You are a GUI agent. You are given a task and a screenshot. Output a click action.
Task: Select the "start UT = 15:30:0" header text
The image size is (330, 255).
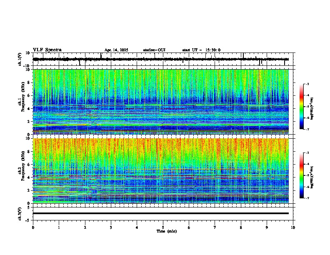coord(201,50)
